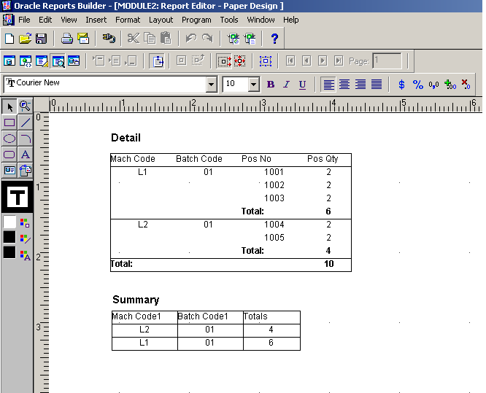486x393 pixels.
Task: Toggle Bold formatting
Action: point(271,85)
